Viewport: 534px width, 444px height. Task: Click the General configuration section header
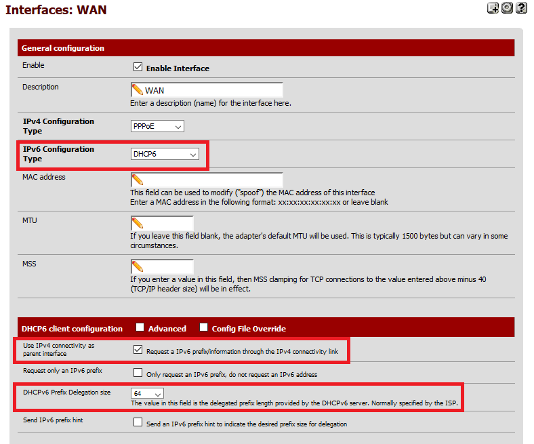point(63,48)
